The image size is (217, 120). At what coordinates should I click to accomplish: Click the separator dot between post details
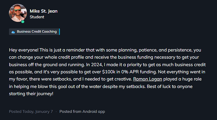point(56,111)
